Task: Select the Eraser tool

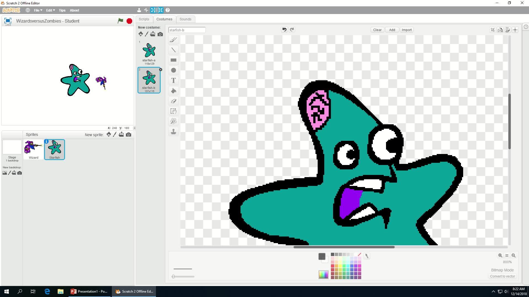Action: [x=173, y=101]
